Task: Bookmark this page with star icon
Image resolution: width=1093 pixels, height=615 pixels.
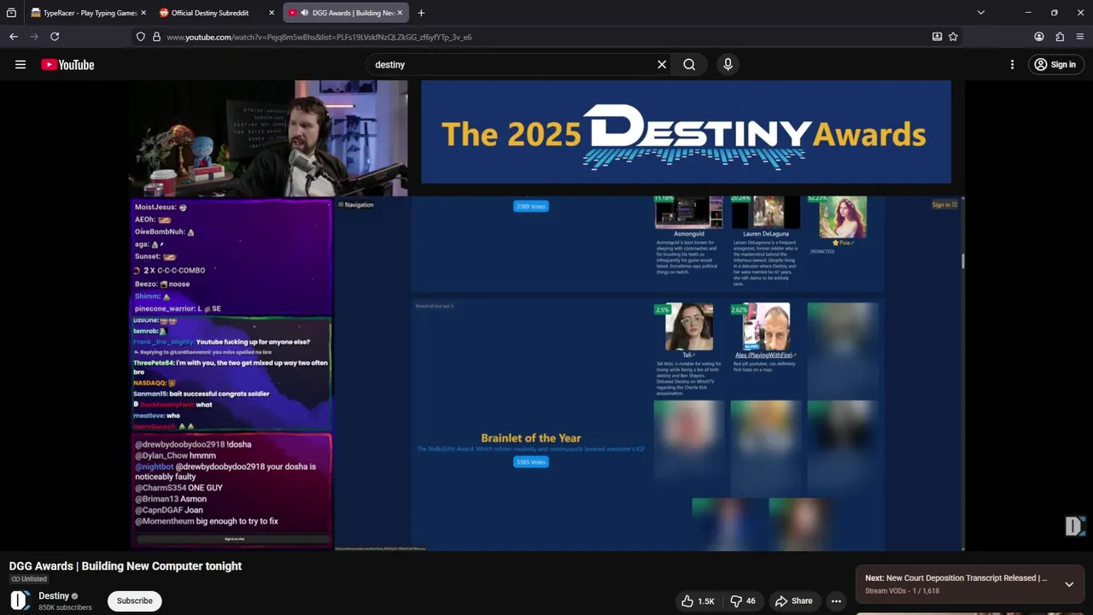Action: (953, 37)
